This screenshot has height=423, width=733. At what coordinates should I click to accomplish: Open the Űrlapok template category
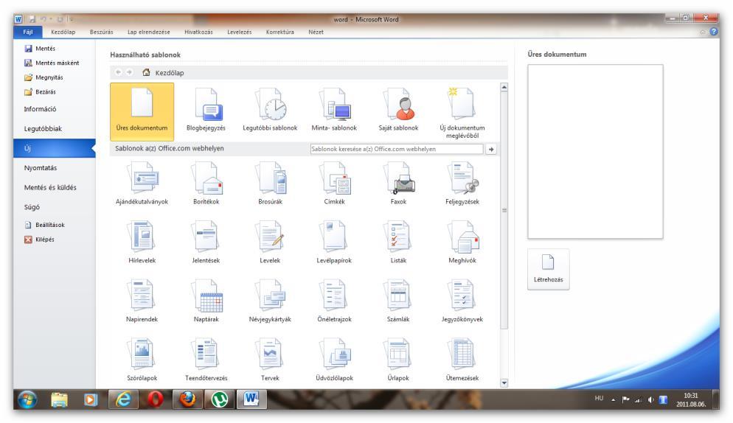[398, 360]
